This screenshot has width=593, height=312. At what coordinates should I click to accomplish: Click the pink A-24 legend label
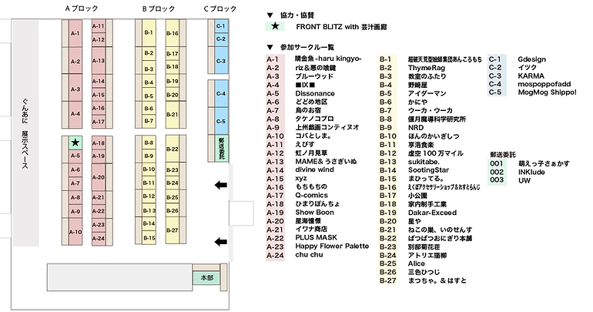click(x=275, y=255)
